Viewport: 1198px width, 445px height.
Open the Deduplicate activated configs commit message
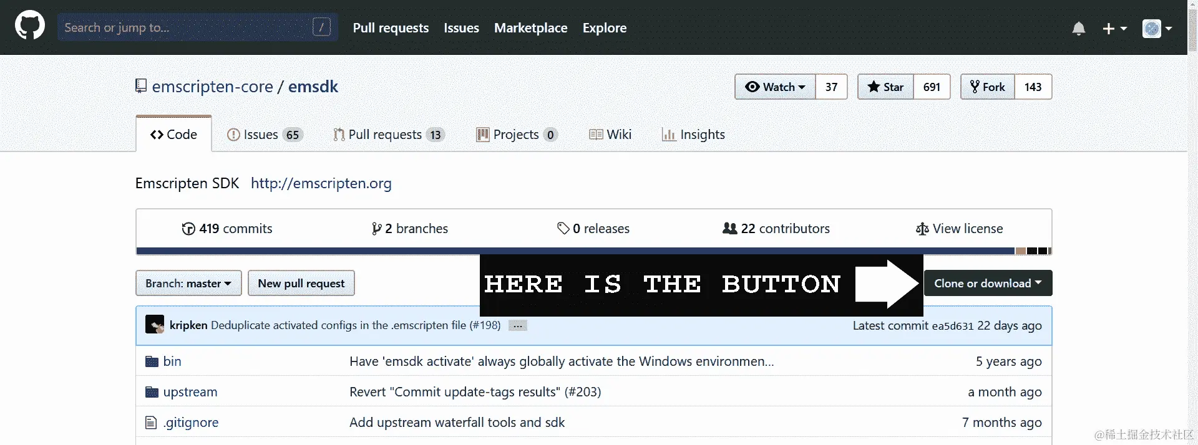tap(356, 325)
